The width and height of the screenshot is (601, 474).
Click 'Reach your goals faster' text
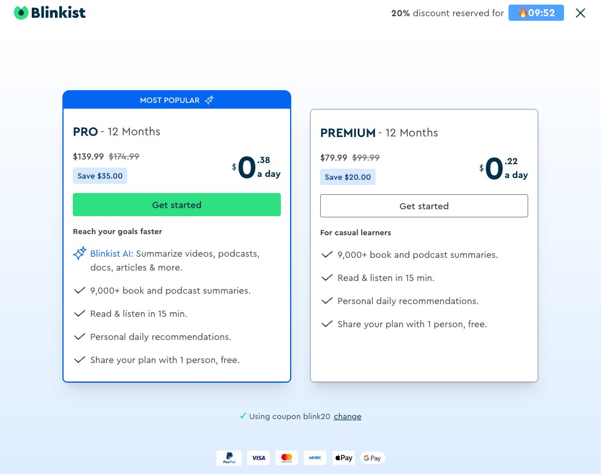117,231
